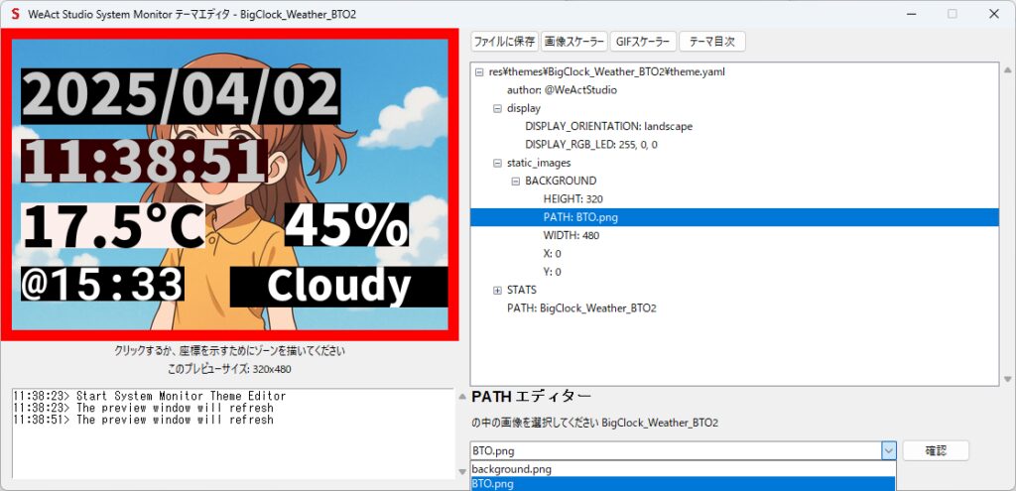The image size is (1016, 491).
Task: Click the ファイルに保存 button
Action: (504, 42)
